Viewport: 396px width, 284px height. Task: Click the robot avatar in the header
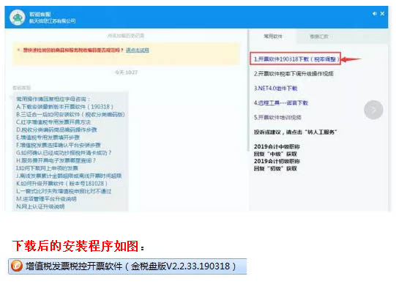(x=18, y=18)
